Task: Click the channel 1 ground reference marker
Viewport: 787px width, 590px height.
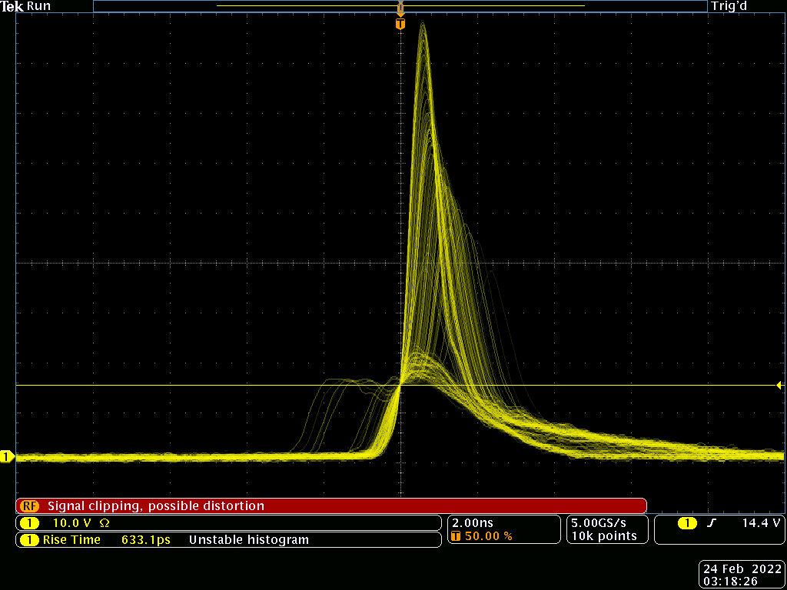Action: [8, 457]
